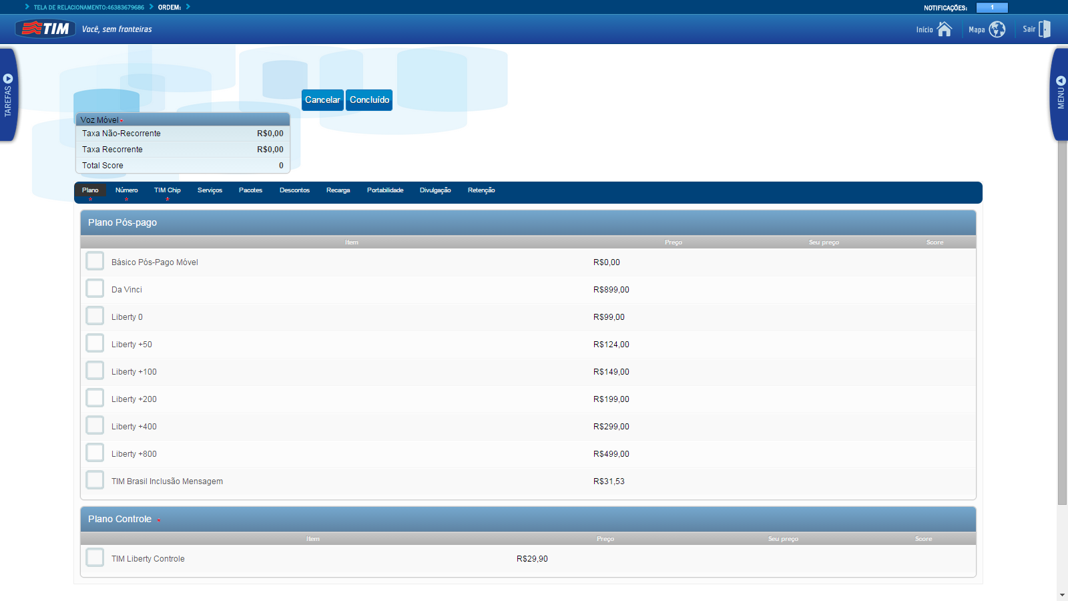Screen dimensions: 1068x601
Task: Click the scrollbar down arrow
Action: click(1062, 595)
